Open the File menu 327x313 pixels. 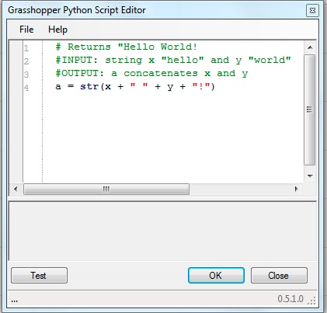26,30
